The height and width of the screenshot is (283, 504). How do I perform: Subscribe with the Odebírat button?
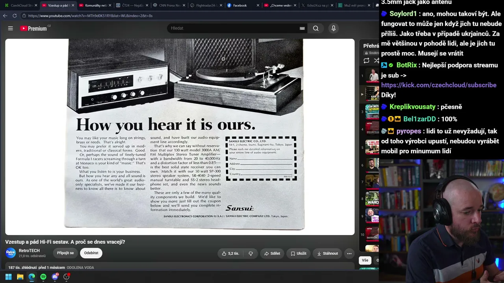pyautogui.click(x=91, y=253)
